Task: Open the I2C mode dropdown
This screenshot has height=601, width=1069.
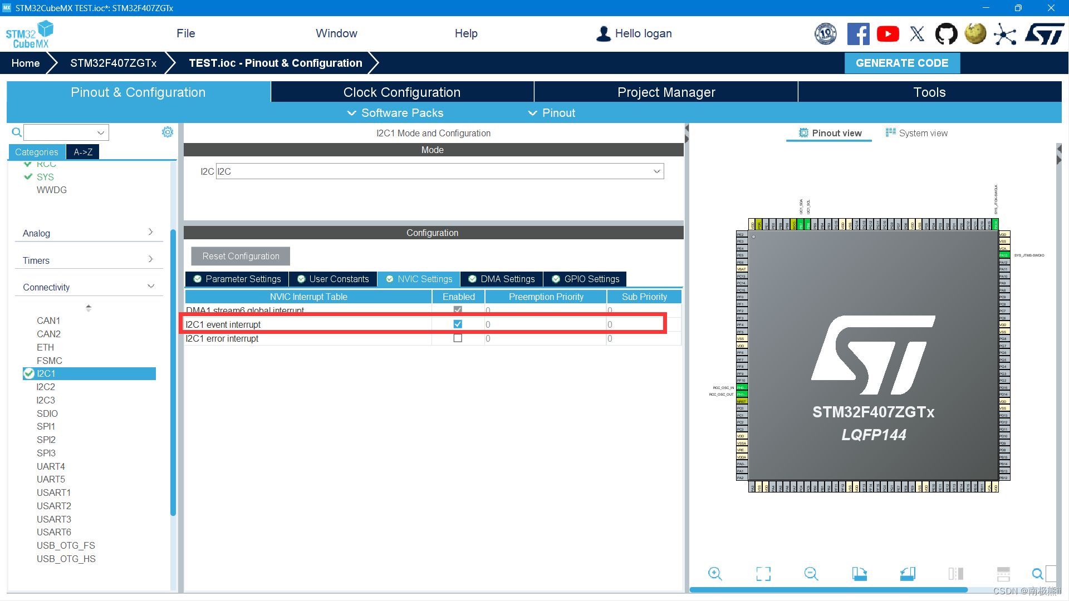Action: tap(657, 171)
